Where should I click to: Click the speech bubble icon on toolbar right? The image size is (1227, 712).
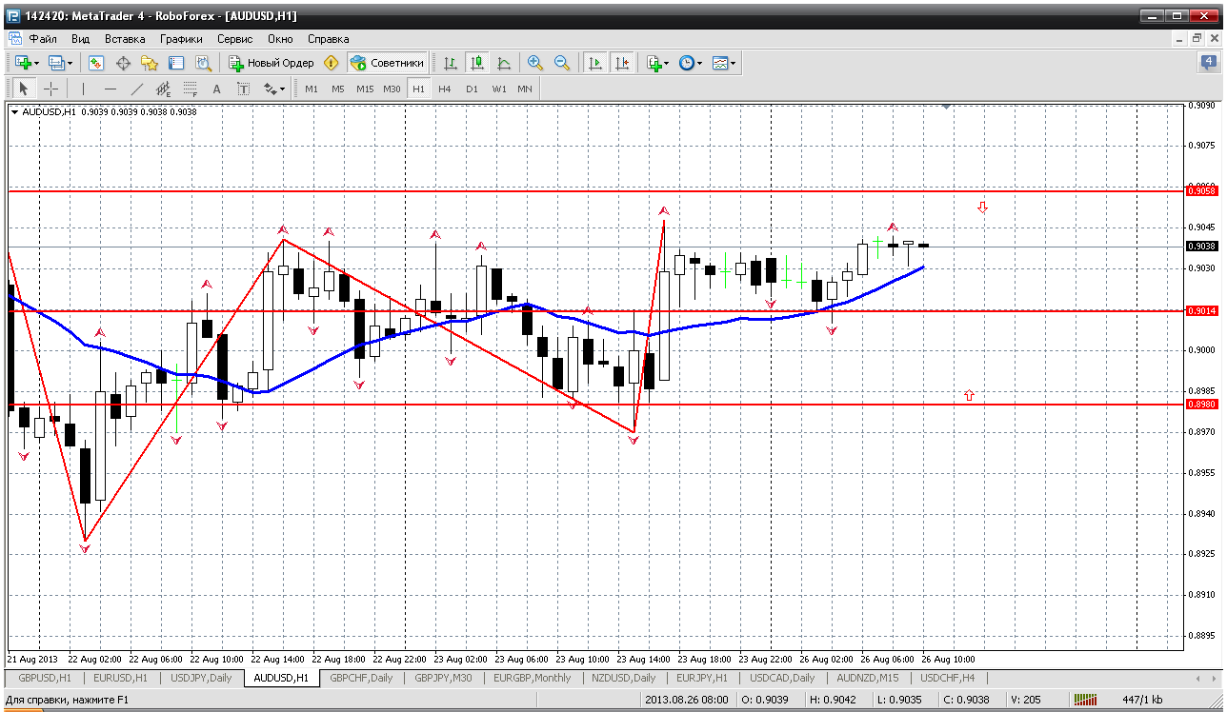[1207, 63]
